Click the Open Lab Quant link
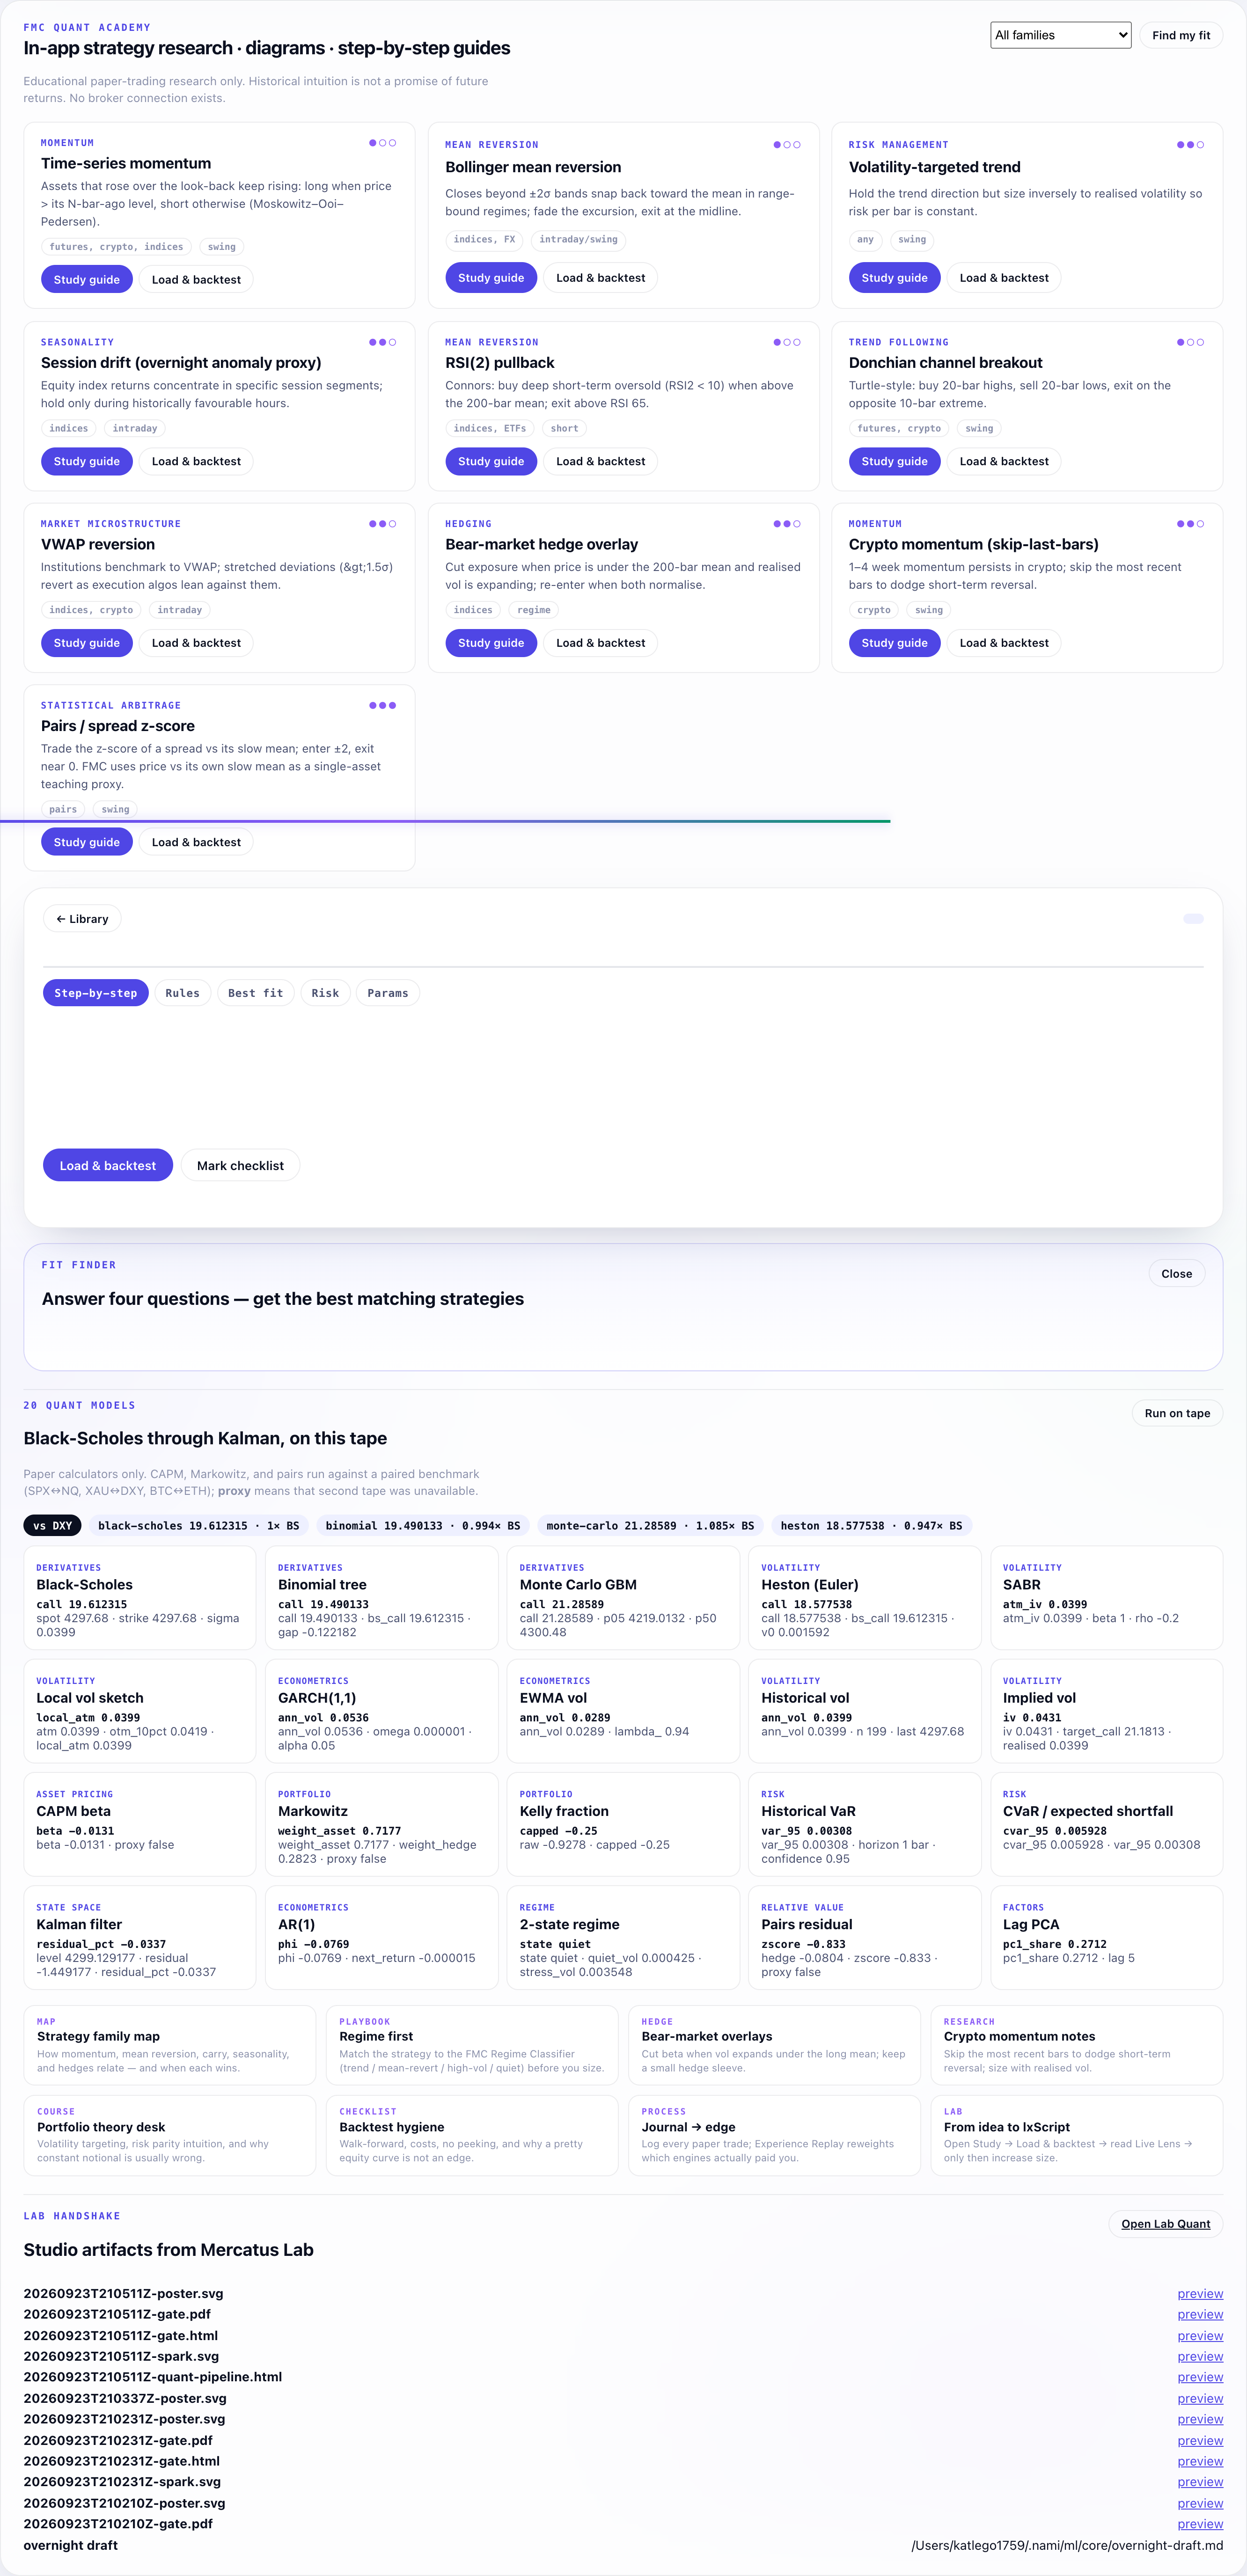This screenshot has width=1247, height=2576. pos(1165,2224)
